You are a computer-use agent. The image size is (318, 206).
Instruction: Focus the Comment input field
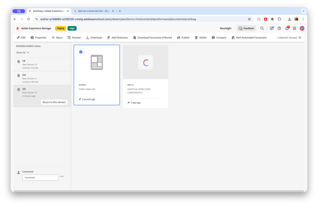(41, 178)
